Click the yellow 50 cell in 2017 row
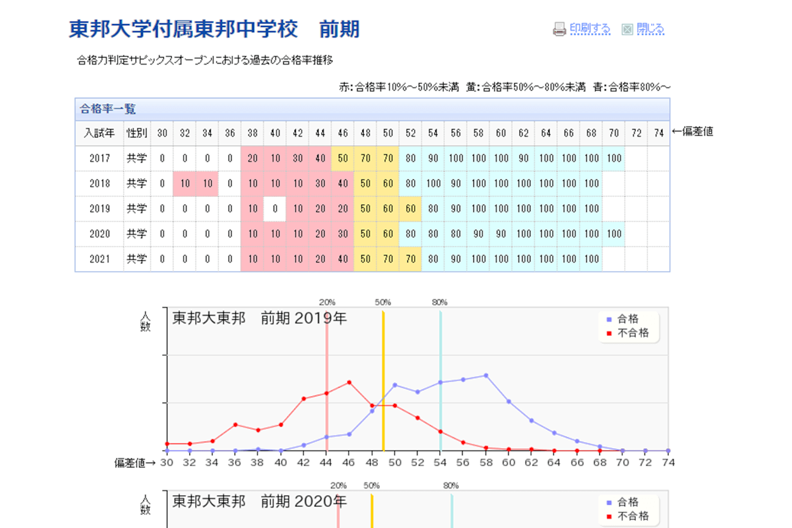 click(343, 158)
